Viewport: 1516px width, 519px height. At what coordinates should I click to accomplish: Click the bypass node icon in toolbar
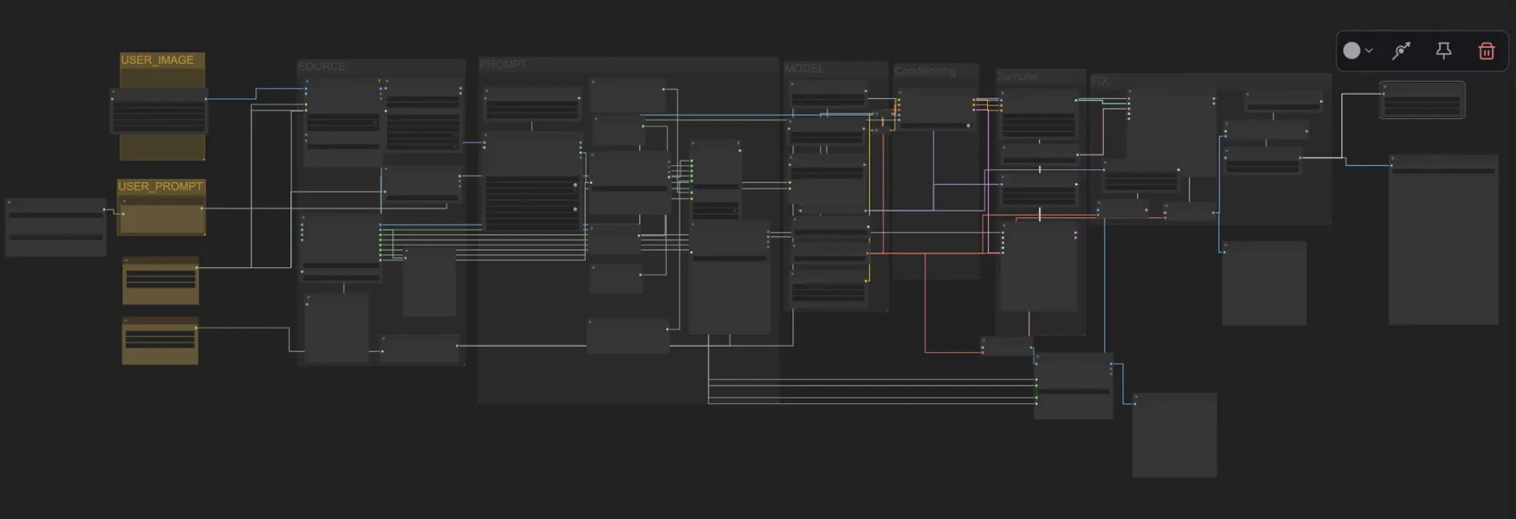tap(1401, 51)
